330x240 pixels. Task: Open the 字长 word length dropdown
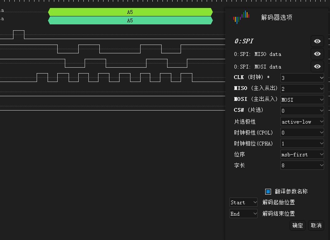[302, 165]
